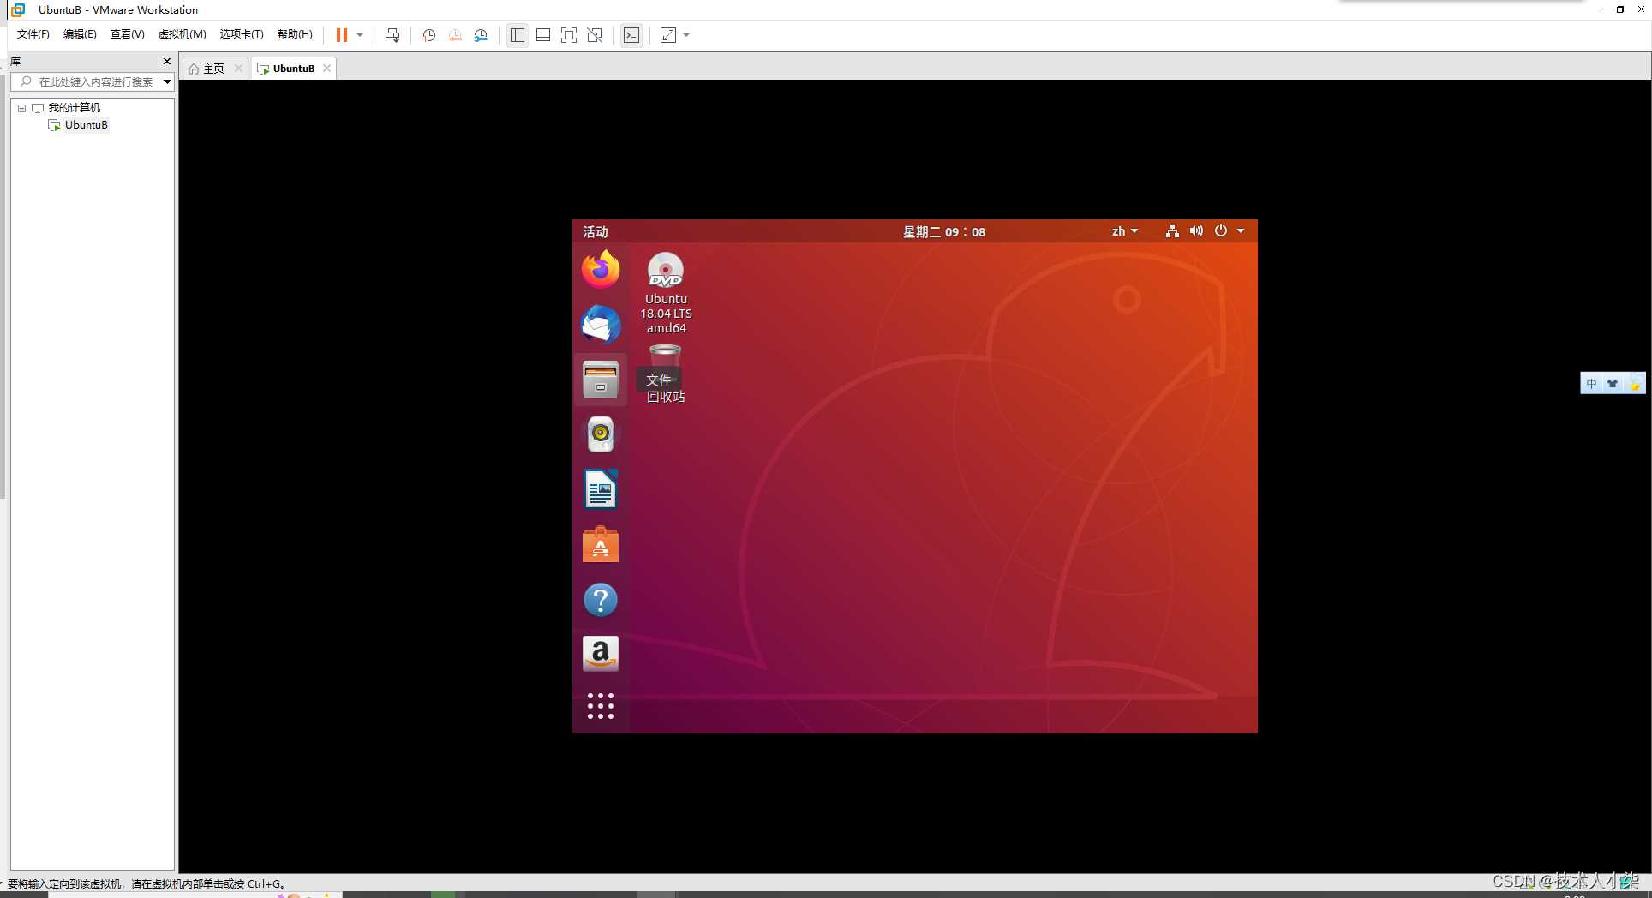Open the 文件(F) menu
The height and width of the screenshot is (898, 1652).
pos(33,34)
